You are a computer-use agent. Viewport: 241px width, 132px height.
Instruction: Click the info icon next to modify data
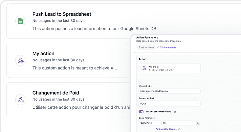point(175,112)
